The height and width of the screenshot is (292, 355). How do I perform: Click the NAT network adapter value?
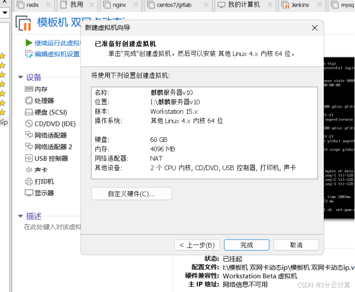coord(156,158)
